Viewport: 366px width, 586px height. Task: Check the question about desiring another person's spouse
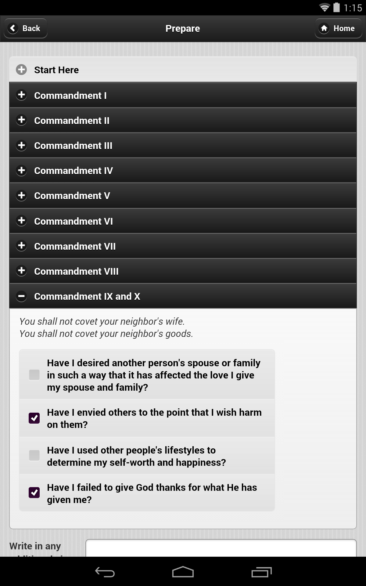pyautogui.click(x=34, y=375)
